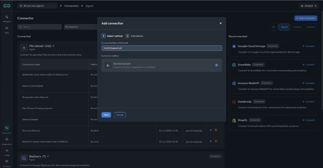Click the Google Cloud Storage icon
Viewport: 323px width, 168px height.
[x=234, y=46]
